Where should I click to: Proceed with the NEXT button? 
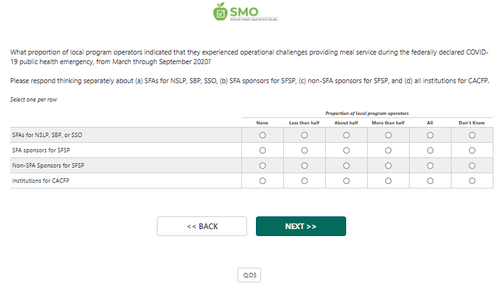[x=300, y=227]
